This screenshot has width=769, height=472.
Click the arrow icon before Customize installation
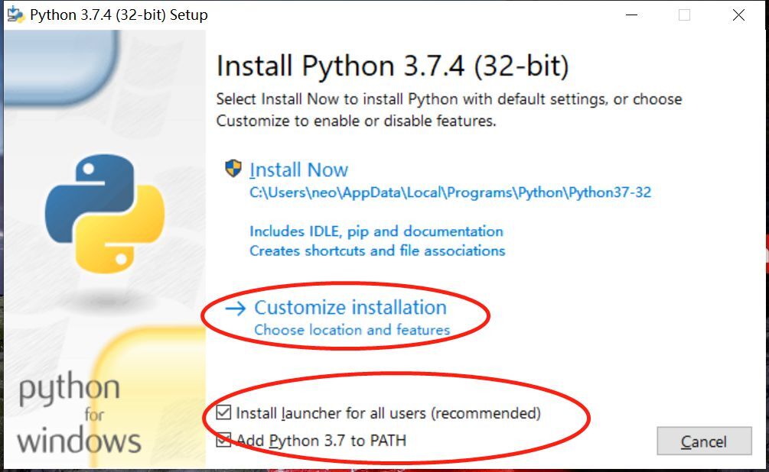pyautogui.click(x=236, y=308)
